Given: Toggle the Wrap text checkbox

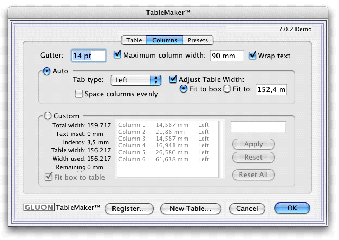Looking at the screenshot, I should [x=253, y=55].
